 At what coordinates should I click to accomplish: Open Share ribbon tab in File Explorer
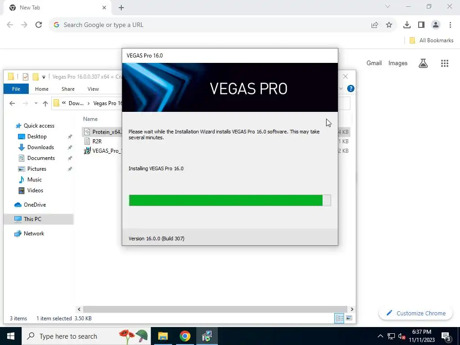tap(68, 89)
